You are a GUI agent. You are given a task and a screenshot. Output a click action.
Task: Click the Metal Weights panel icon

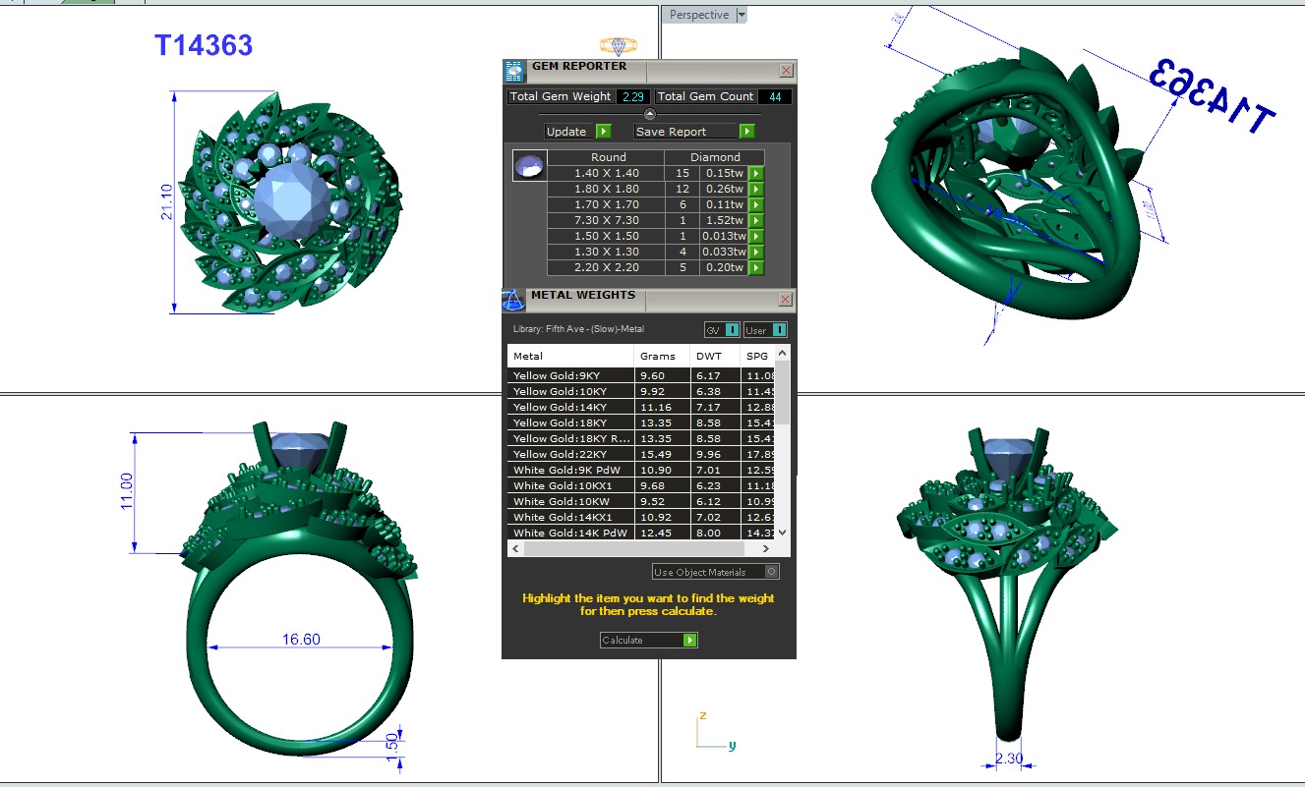513,300
